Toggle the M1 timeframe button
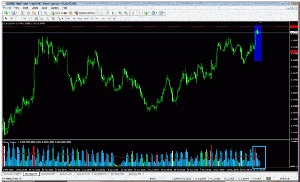The height and width of the screenshot is (182, 300). (x=69, y=19)
